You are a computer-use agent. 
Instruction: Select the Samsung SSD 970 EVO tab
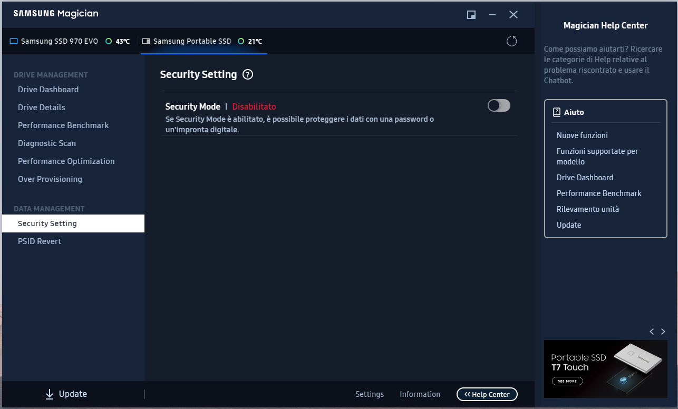[x=70, y=41]
